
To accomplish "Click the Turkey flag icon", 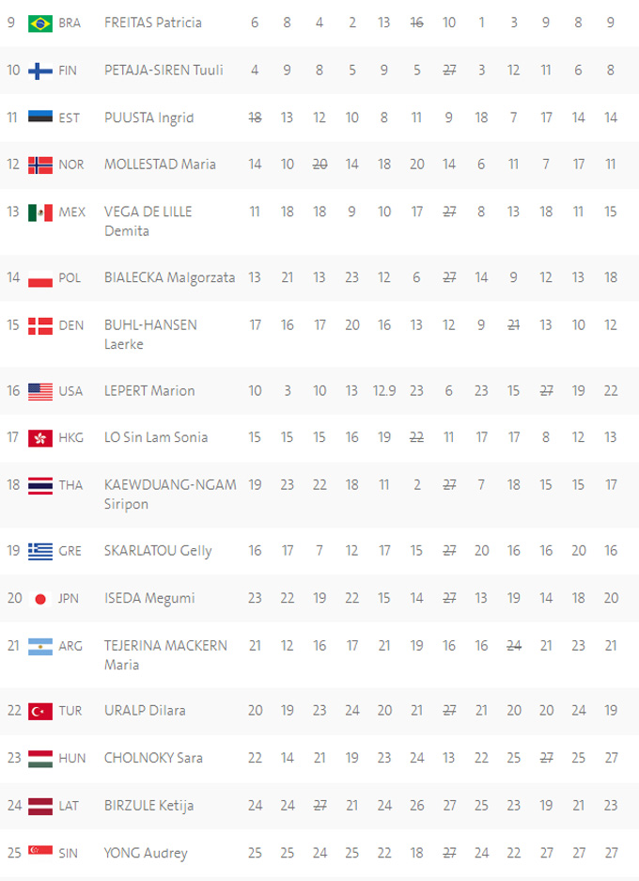I will [40, 711].
